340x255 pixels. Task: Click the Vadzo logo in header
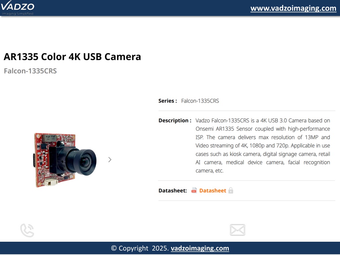[x=17, y=8]
